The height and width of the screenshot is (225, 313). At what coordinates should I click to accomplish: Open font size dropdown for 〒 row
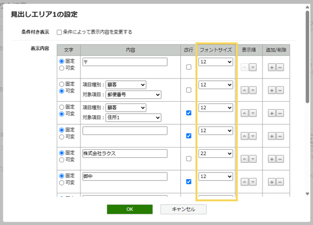(x=215, y=62)
